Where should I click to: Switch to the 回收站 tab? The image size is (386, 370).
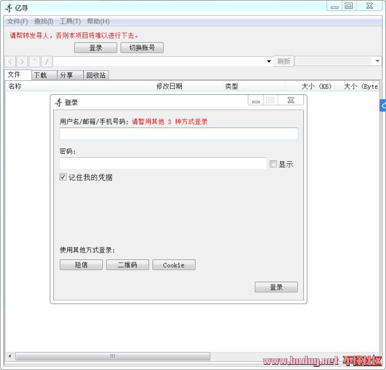(96, 75)
